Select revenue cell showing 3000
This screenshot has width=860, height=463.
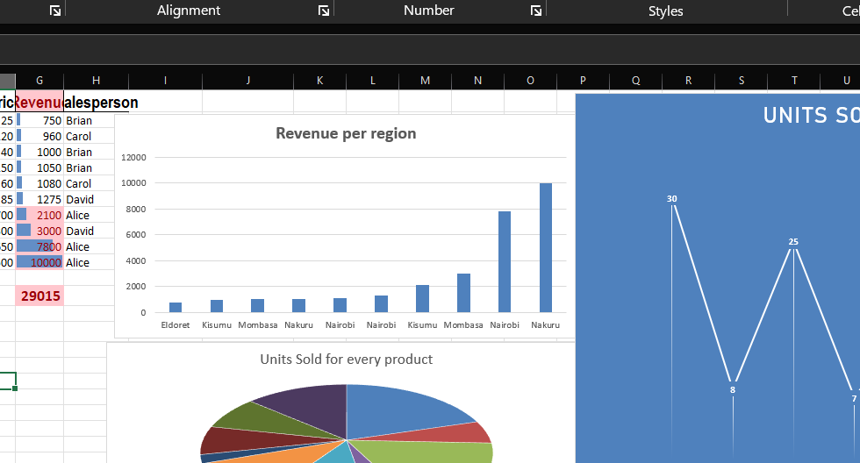coord(39,231)
